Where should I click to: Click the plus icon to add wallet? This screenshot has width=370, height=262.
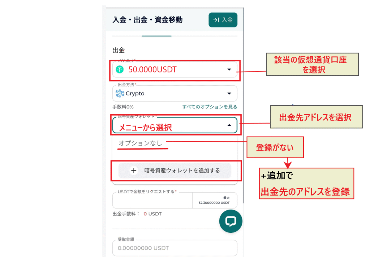[x=134, y=171]
